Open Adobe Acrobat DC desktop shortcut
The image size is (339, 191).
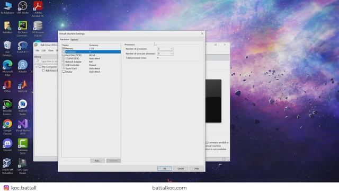pyautogui.click(x=38, y=9)
